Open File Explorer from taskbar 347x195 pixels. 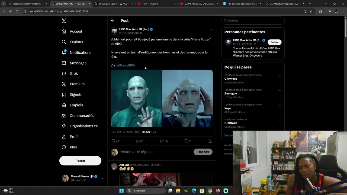click(178, 191)
